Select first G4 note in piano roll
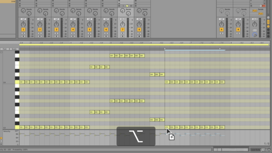272x153 pixels. [112, 56]
